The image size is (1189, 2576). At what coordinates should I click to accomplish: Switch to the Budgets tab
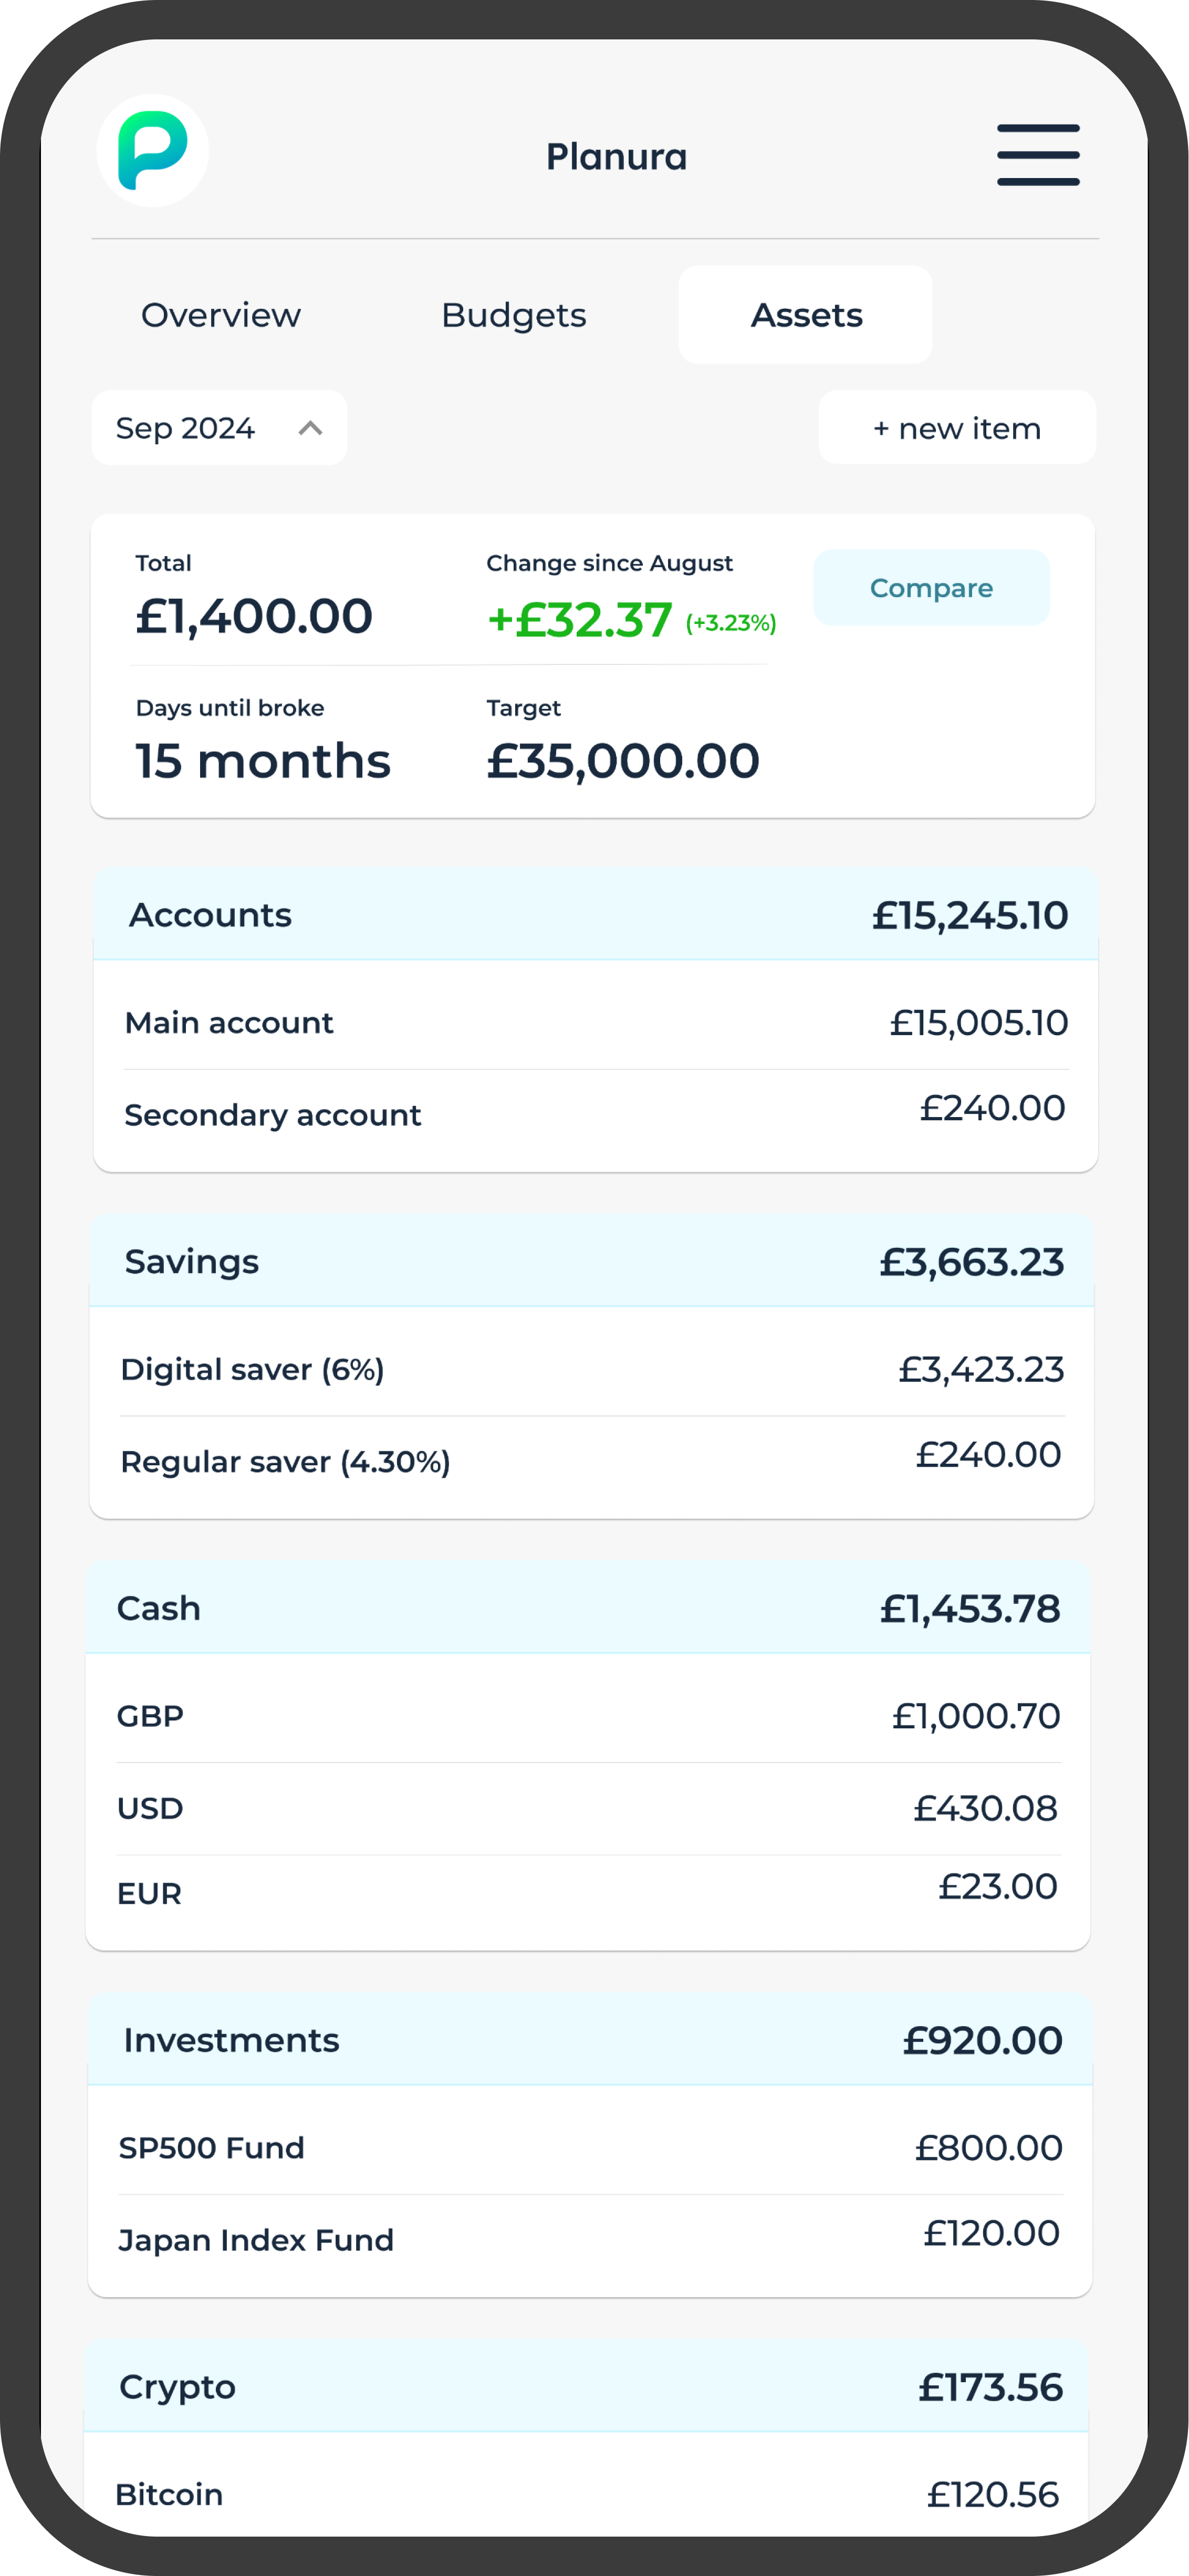click(514, 315)
